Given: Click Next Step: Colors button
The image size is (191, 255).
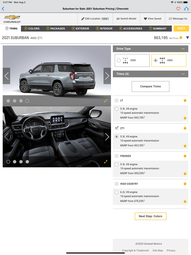Looking at the screenshot, I should (150, 216).
